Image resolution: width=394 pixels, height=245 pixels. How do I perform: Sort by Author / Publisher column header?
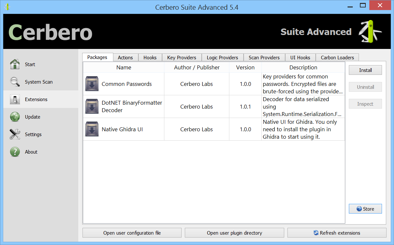[x=197, y=67]
